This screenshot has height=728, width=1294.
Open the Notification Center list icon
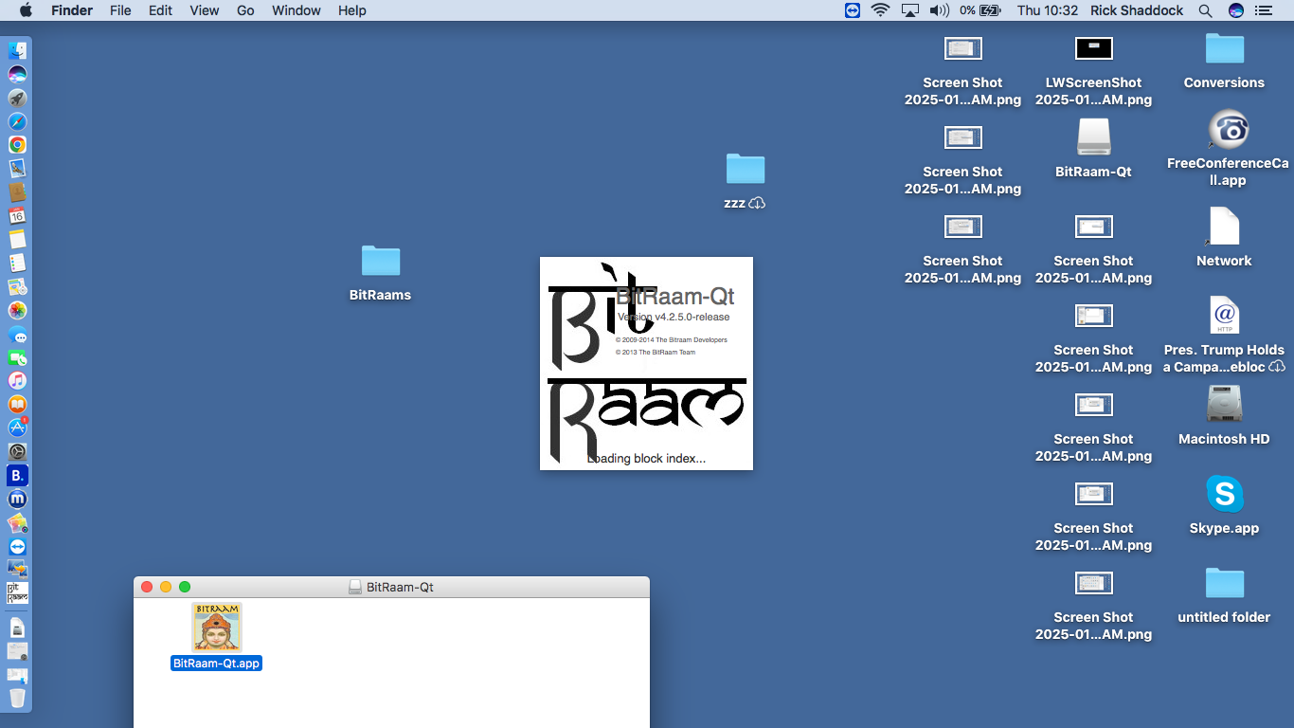tap(1263, 10)
